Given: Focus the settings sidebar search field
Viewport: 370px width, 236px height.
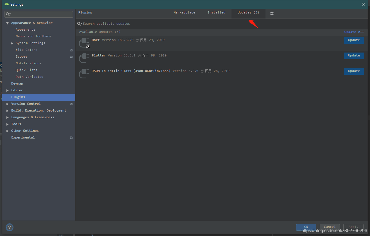Looking at the screenshot, I should (x=39, y=14).
